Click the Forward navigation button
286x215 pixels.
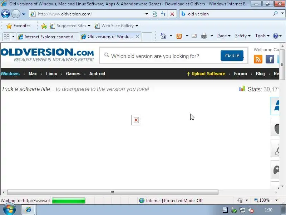click(16, 14)
